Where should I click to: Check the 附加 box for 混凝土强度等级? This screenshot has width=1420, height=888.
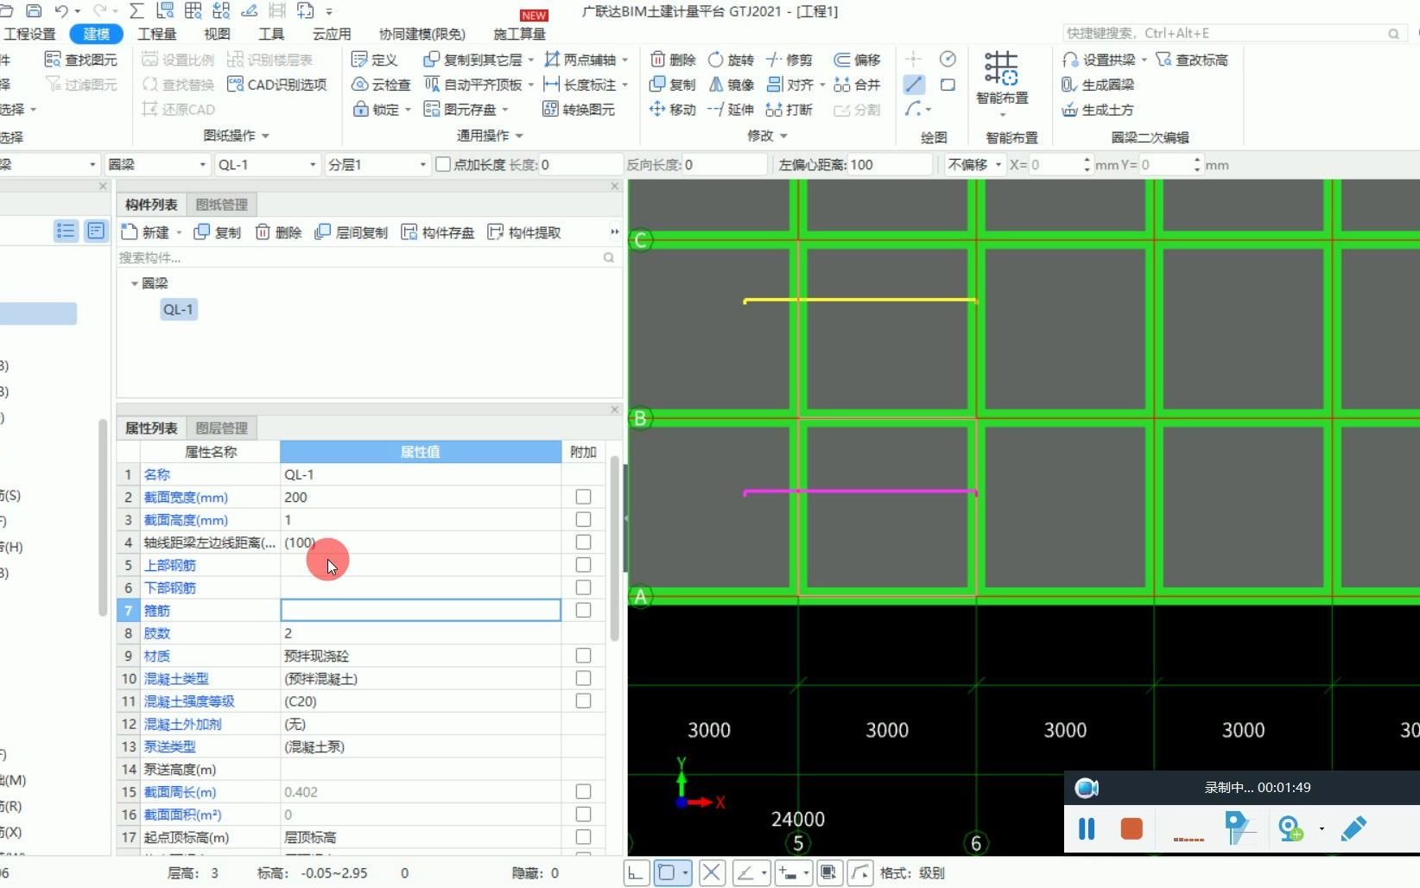583,701
